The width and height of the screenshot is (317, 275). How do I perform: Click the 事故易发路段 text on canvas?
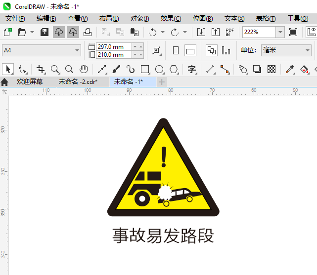[163, 236]
